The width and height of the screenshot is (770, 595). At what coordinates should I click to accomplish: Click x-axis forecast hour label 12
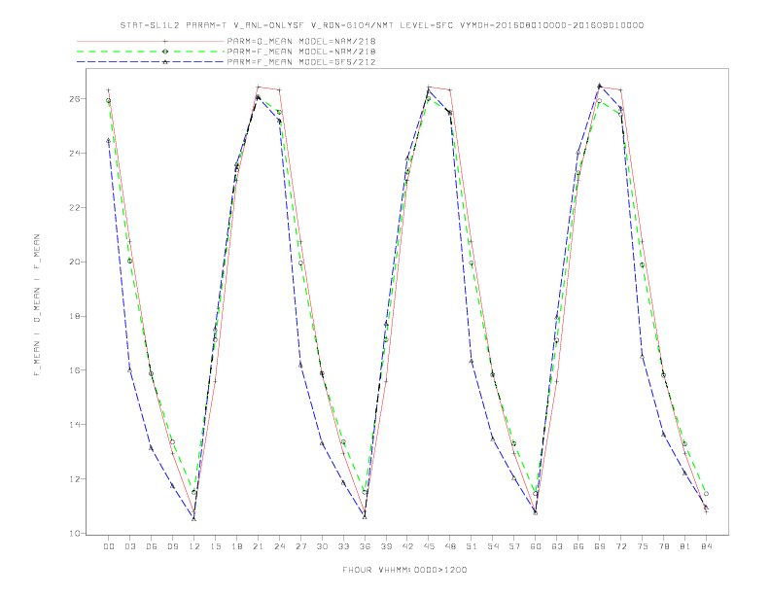click(x=194, y=546)
